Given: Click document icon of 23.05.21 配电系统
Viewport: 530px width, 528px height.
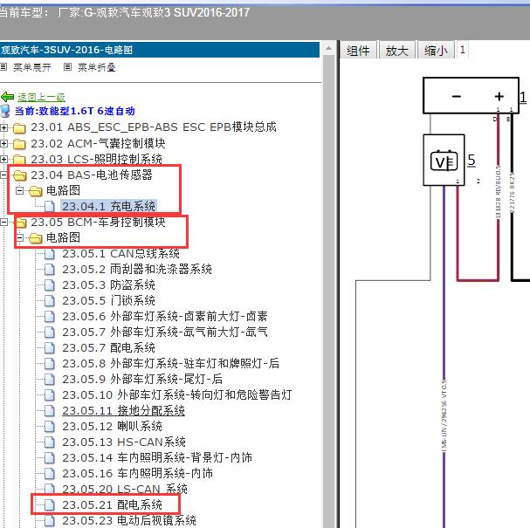Looking at the screenshot, I should [x=50, y=505].
